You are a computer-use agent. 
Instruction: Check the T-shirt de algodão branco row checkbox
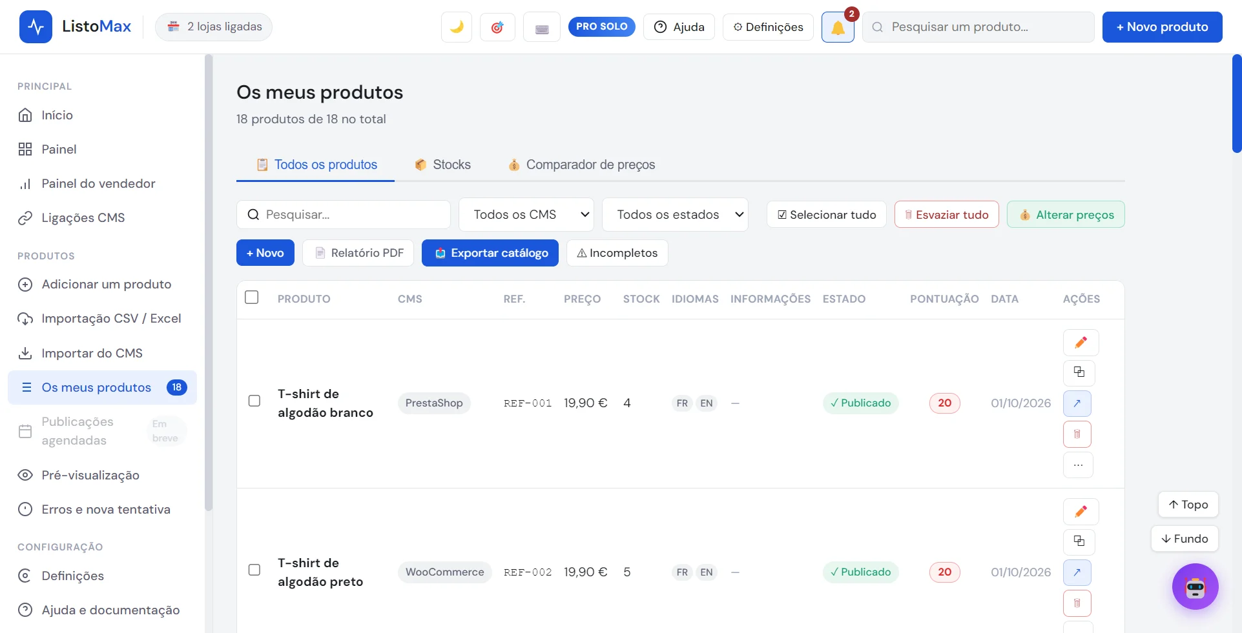254,401
